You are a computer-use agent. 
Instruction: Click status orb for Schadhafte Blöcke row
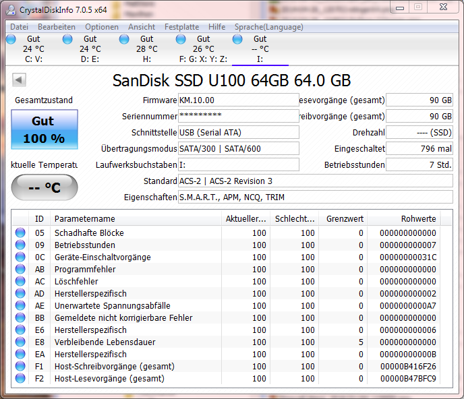pos(20,233)
